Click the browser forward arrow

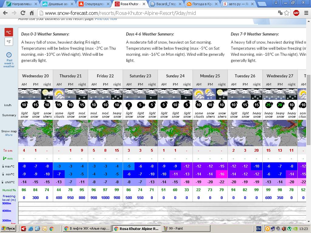click(14, 13)
